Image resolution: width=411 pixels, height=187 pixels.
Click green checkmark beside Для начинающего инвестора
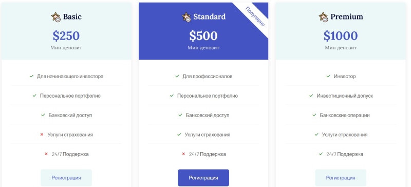pyautogui.click(x=31, y=77)
